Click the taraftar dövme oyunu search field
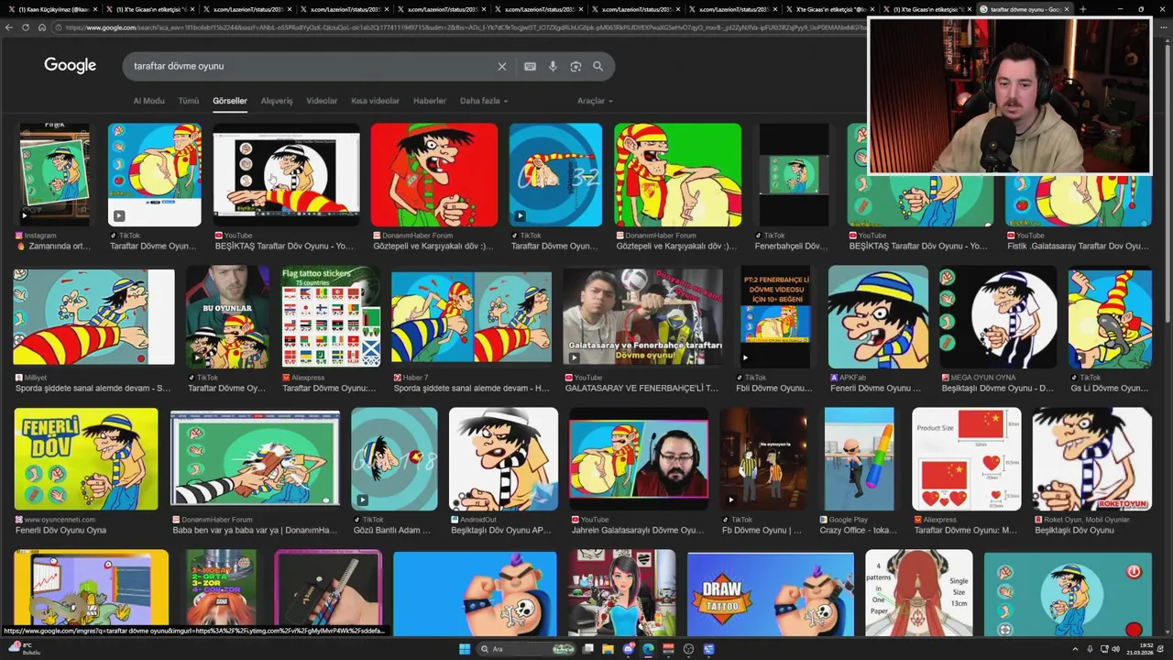 point(312,66)
